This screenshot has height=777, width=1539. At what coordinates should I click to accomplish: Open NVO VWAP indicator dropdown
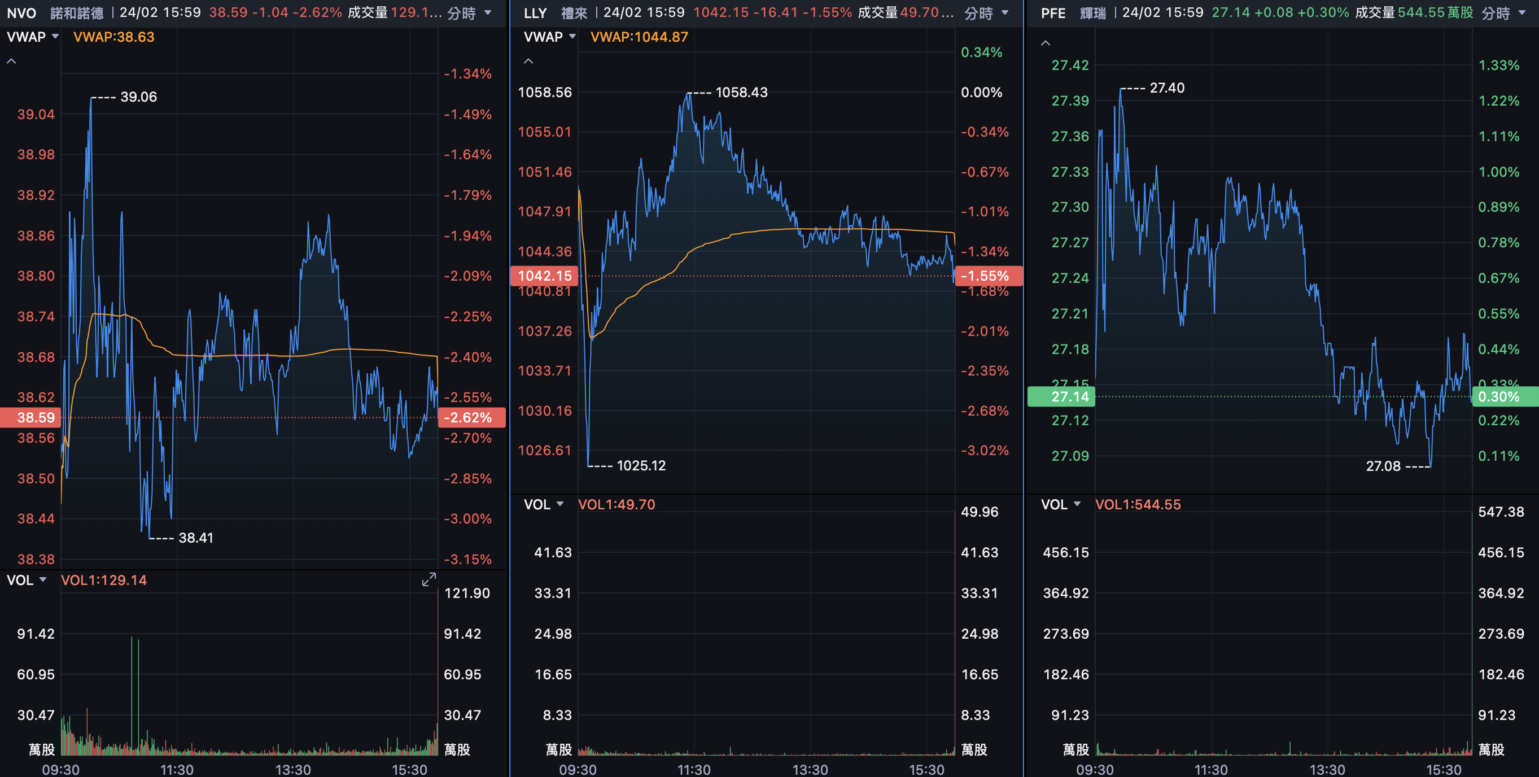click(x=32, y=37)
